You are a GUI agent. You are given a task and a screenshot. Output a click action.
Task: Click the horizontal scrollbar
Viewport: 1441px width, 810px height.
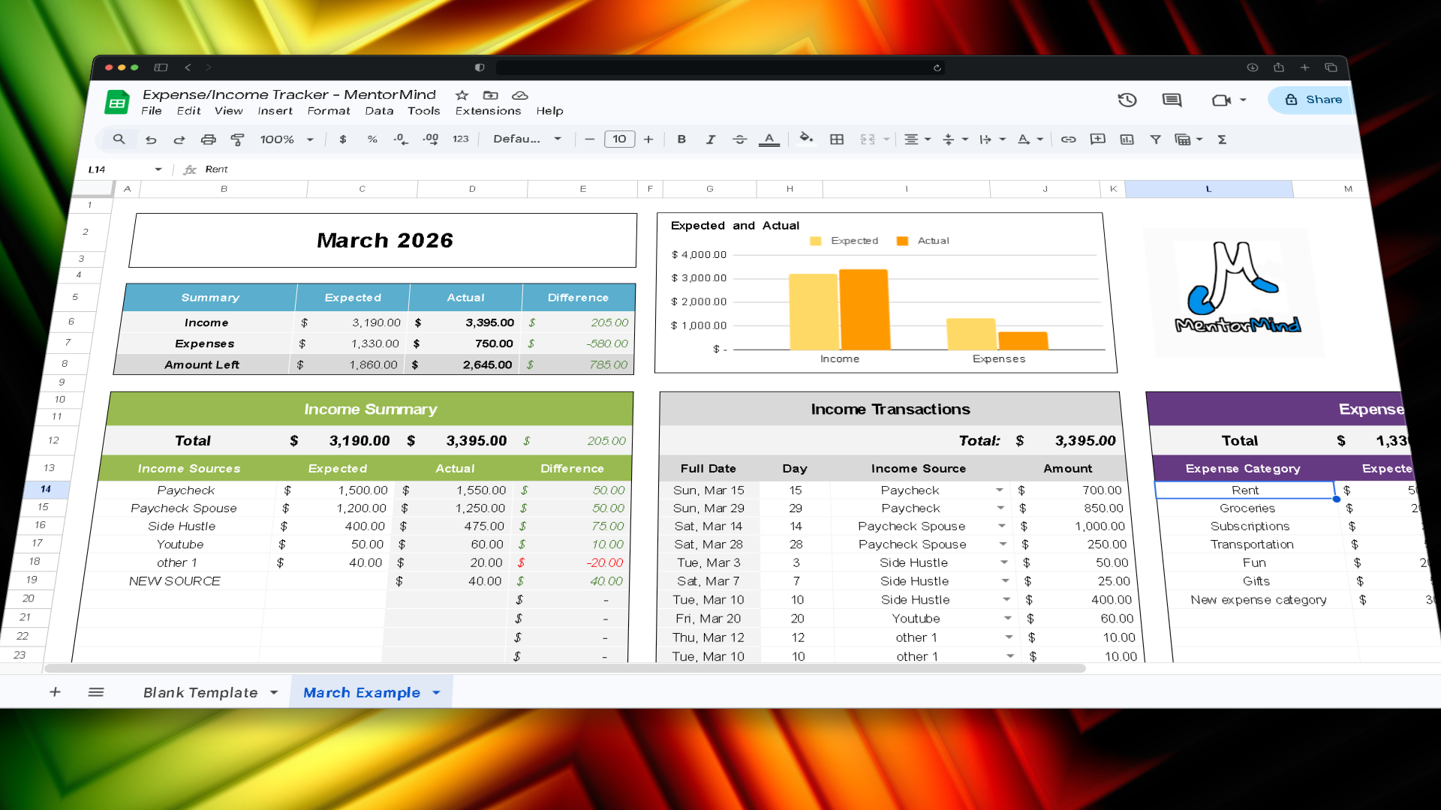point(564,668)
